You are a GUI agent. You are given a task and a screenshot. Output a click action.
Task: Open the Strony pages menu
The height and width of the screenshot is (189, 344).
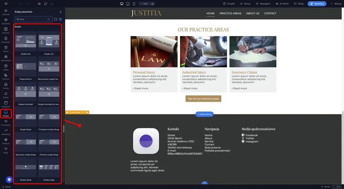[245, 4]
